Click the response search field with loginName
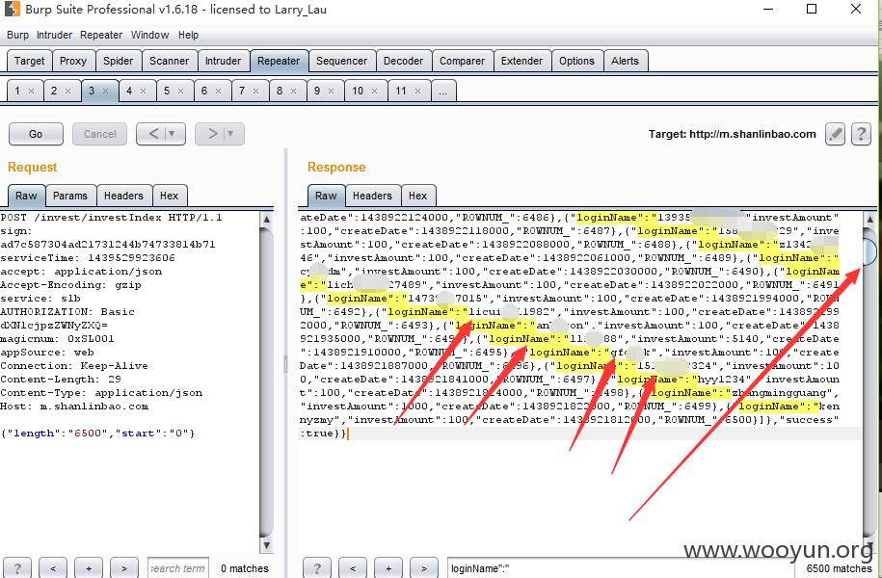The image size is (882, 578). pos(621,568)
